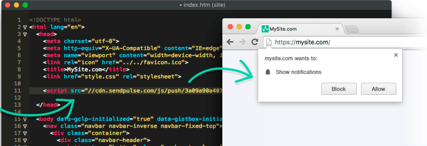Click the browser window red close button

click(231, 27)
